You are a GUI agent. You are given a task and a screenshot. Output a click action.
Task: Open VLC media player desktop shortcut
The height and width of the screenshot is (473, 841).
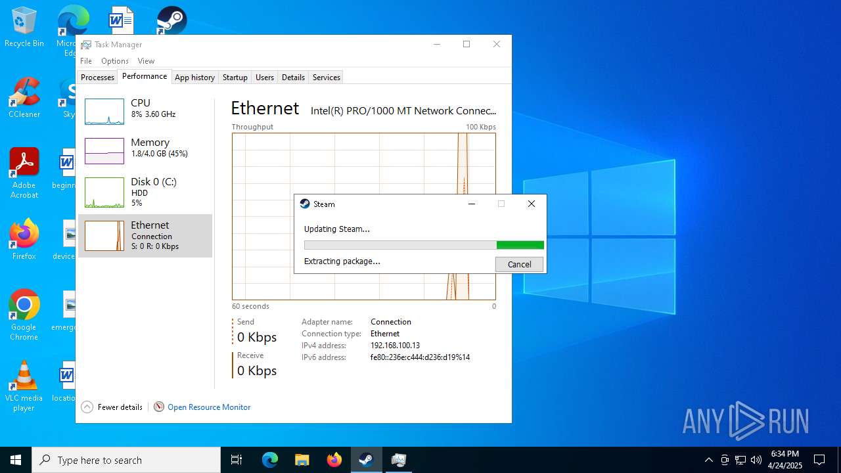(24, 386)
